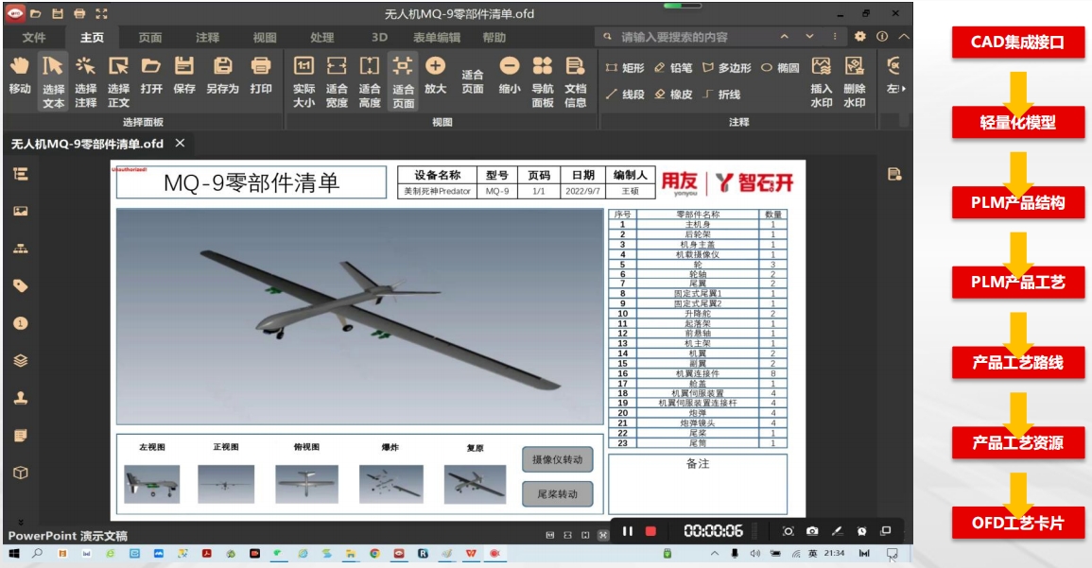Pause the screen recording
The image size is (1092, 568).
point(628,531)
